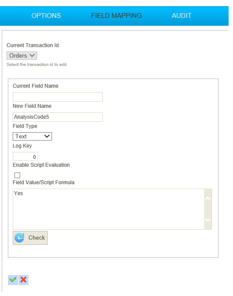Image resolution: width=233 pixels, height=296 pixels.
Task: Click the formula textarea scrollbar track
Action: point(208,209)
